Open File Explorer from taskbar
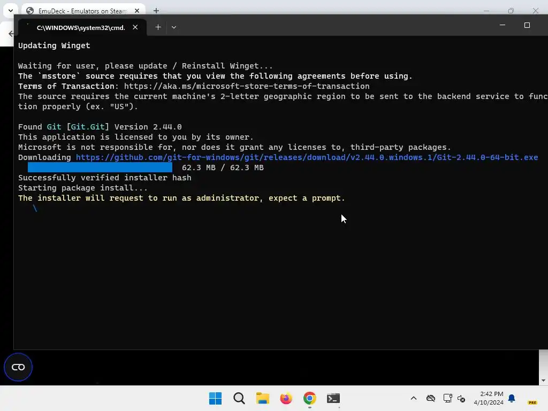Viewport: 548px width, 411px height. 262,398
